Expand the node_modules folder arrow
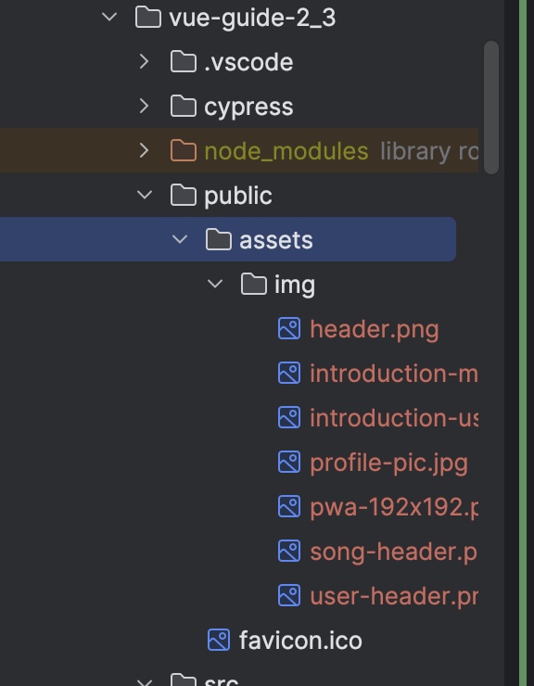 click(x=144, y=150)
